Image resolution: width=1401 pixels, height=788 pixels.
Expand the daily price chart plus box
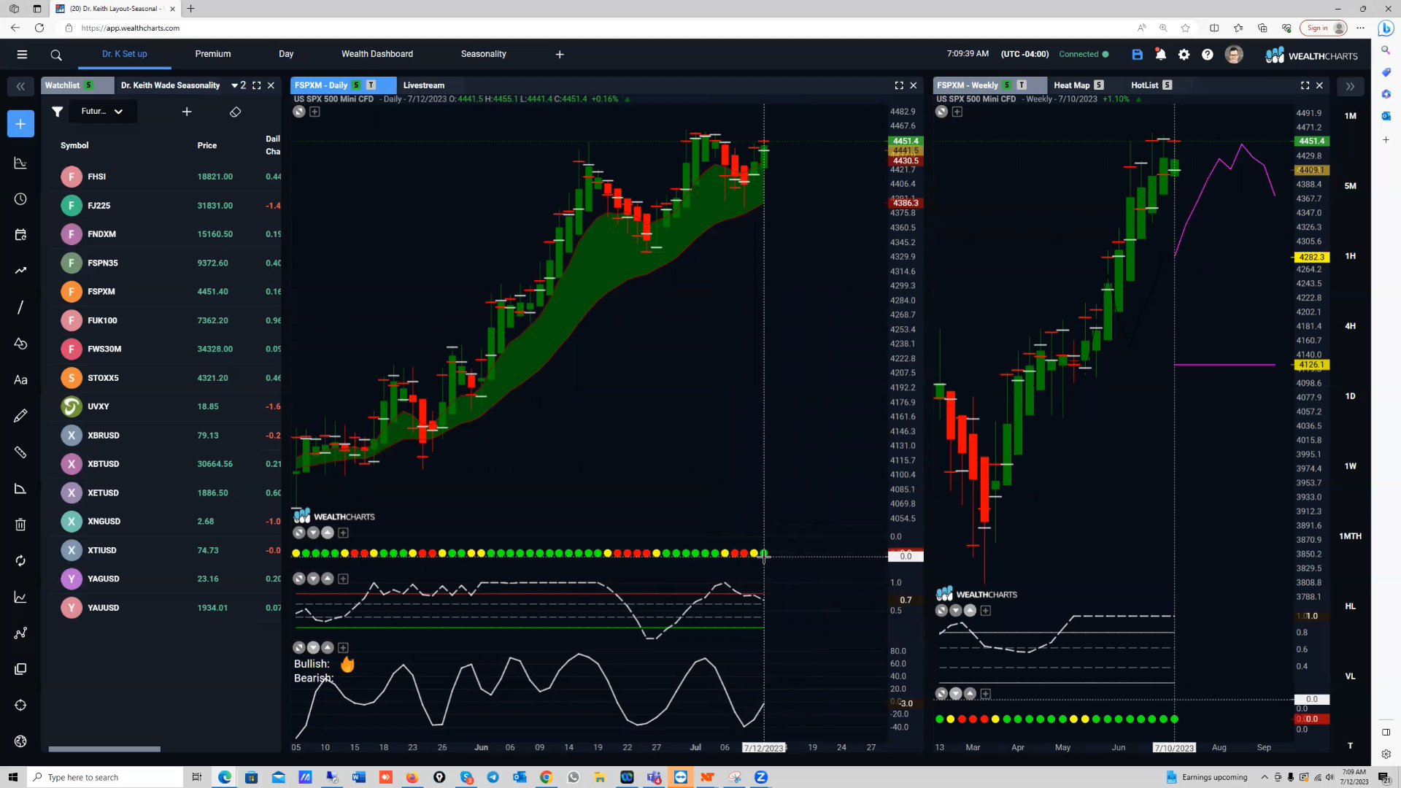point(314,112)
